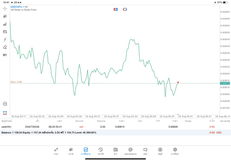
Task: Open the M1 timeframe selector
Action: tap(5, 55)
